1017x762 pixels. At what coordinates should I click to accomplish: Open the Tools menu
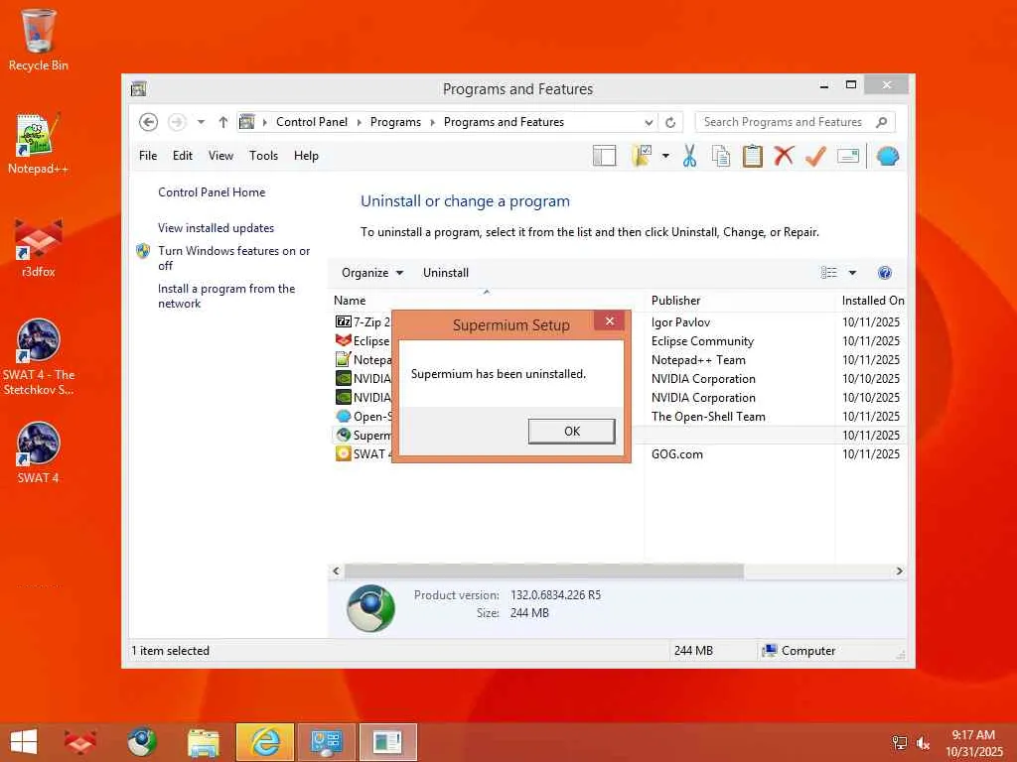[x=263, y=156]
